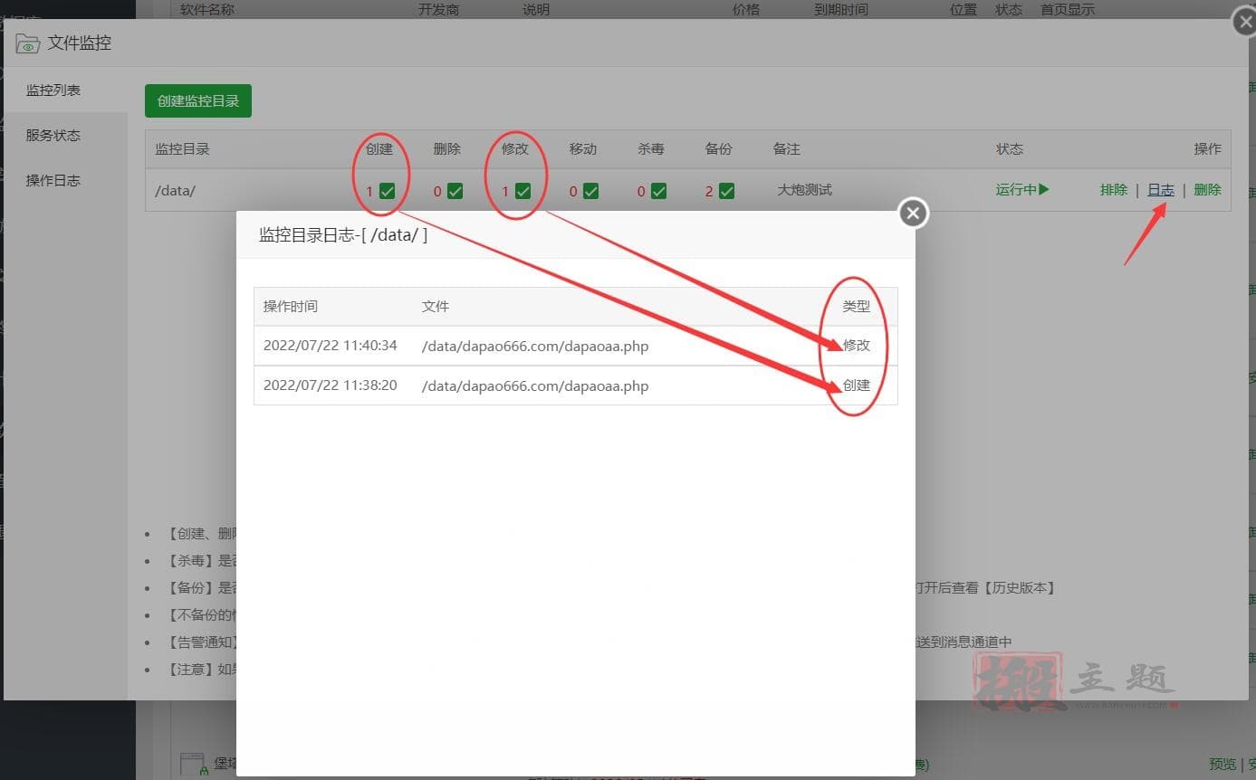Click the 删除 link for /data/
Viewport: 1256px width, 780px height.
pyautogui.click(x=1207, y=190)
